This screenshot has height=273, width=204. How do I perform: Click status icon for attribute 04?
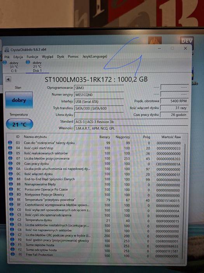point(10,148)
